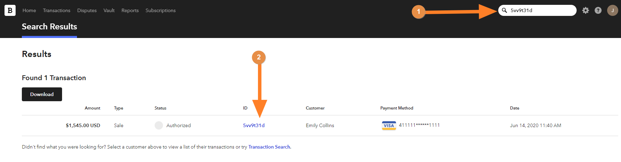
Task: Open the Reports menu item
Action: [130, 10]
